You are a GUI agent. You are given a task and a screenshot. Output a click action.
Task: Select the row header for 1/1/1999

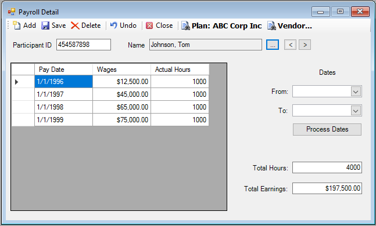23,119
